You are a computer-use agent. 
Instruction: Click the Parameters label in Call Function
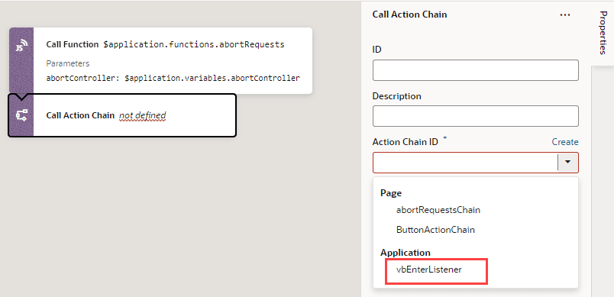(x=68, y=63)
